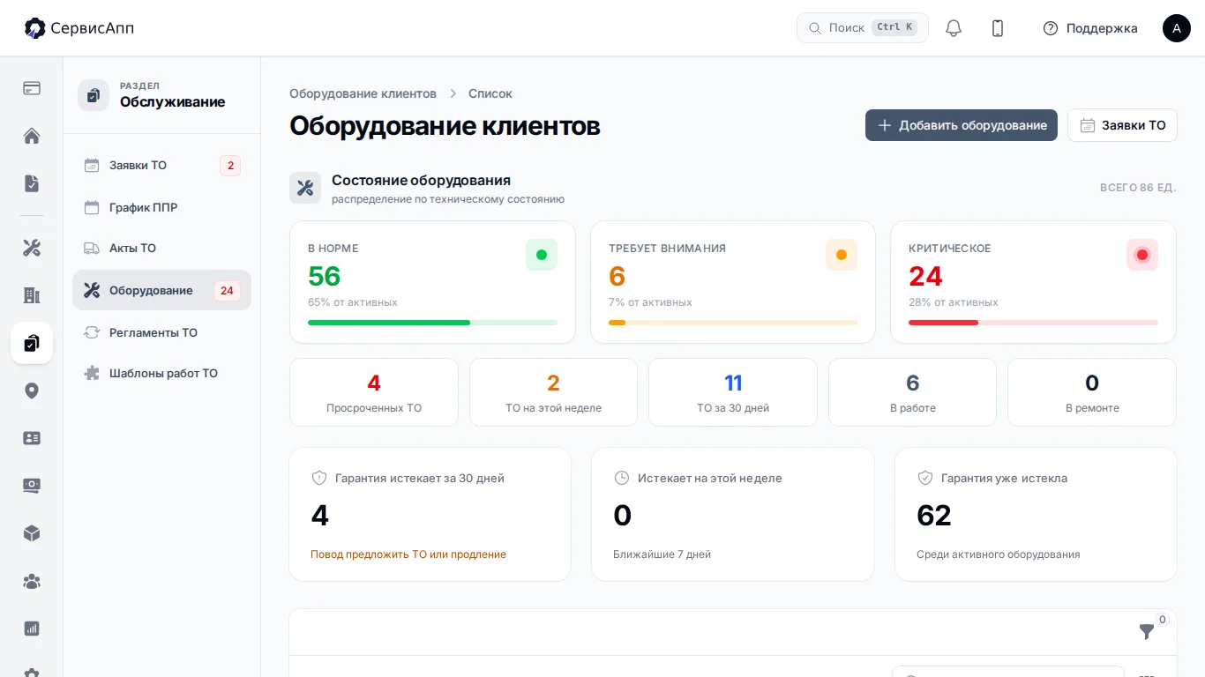This screenshot has height=677, width=1205.
Task: Click Среди активного оборудования text
Action: pos(999,554)
